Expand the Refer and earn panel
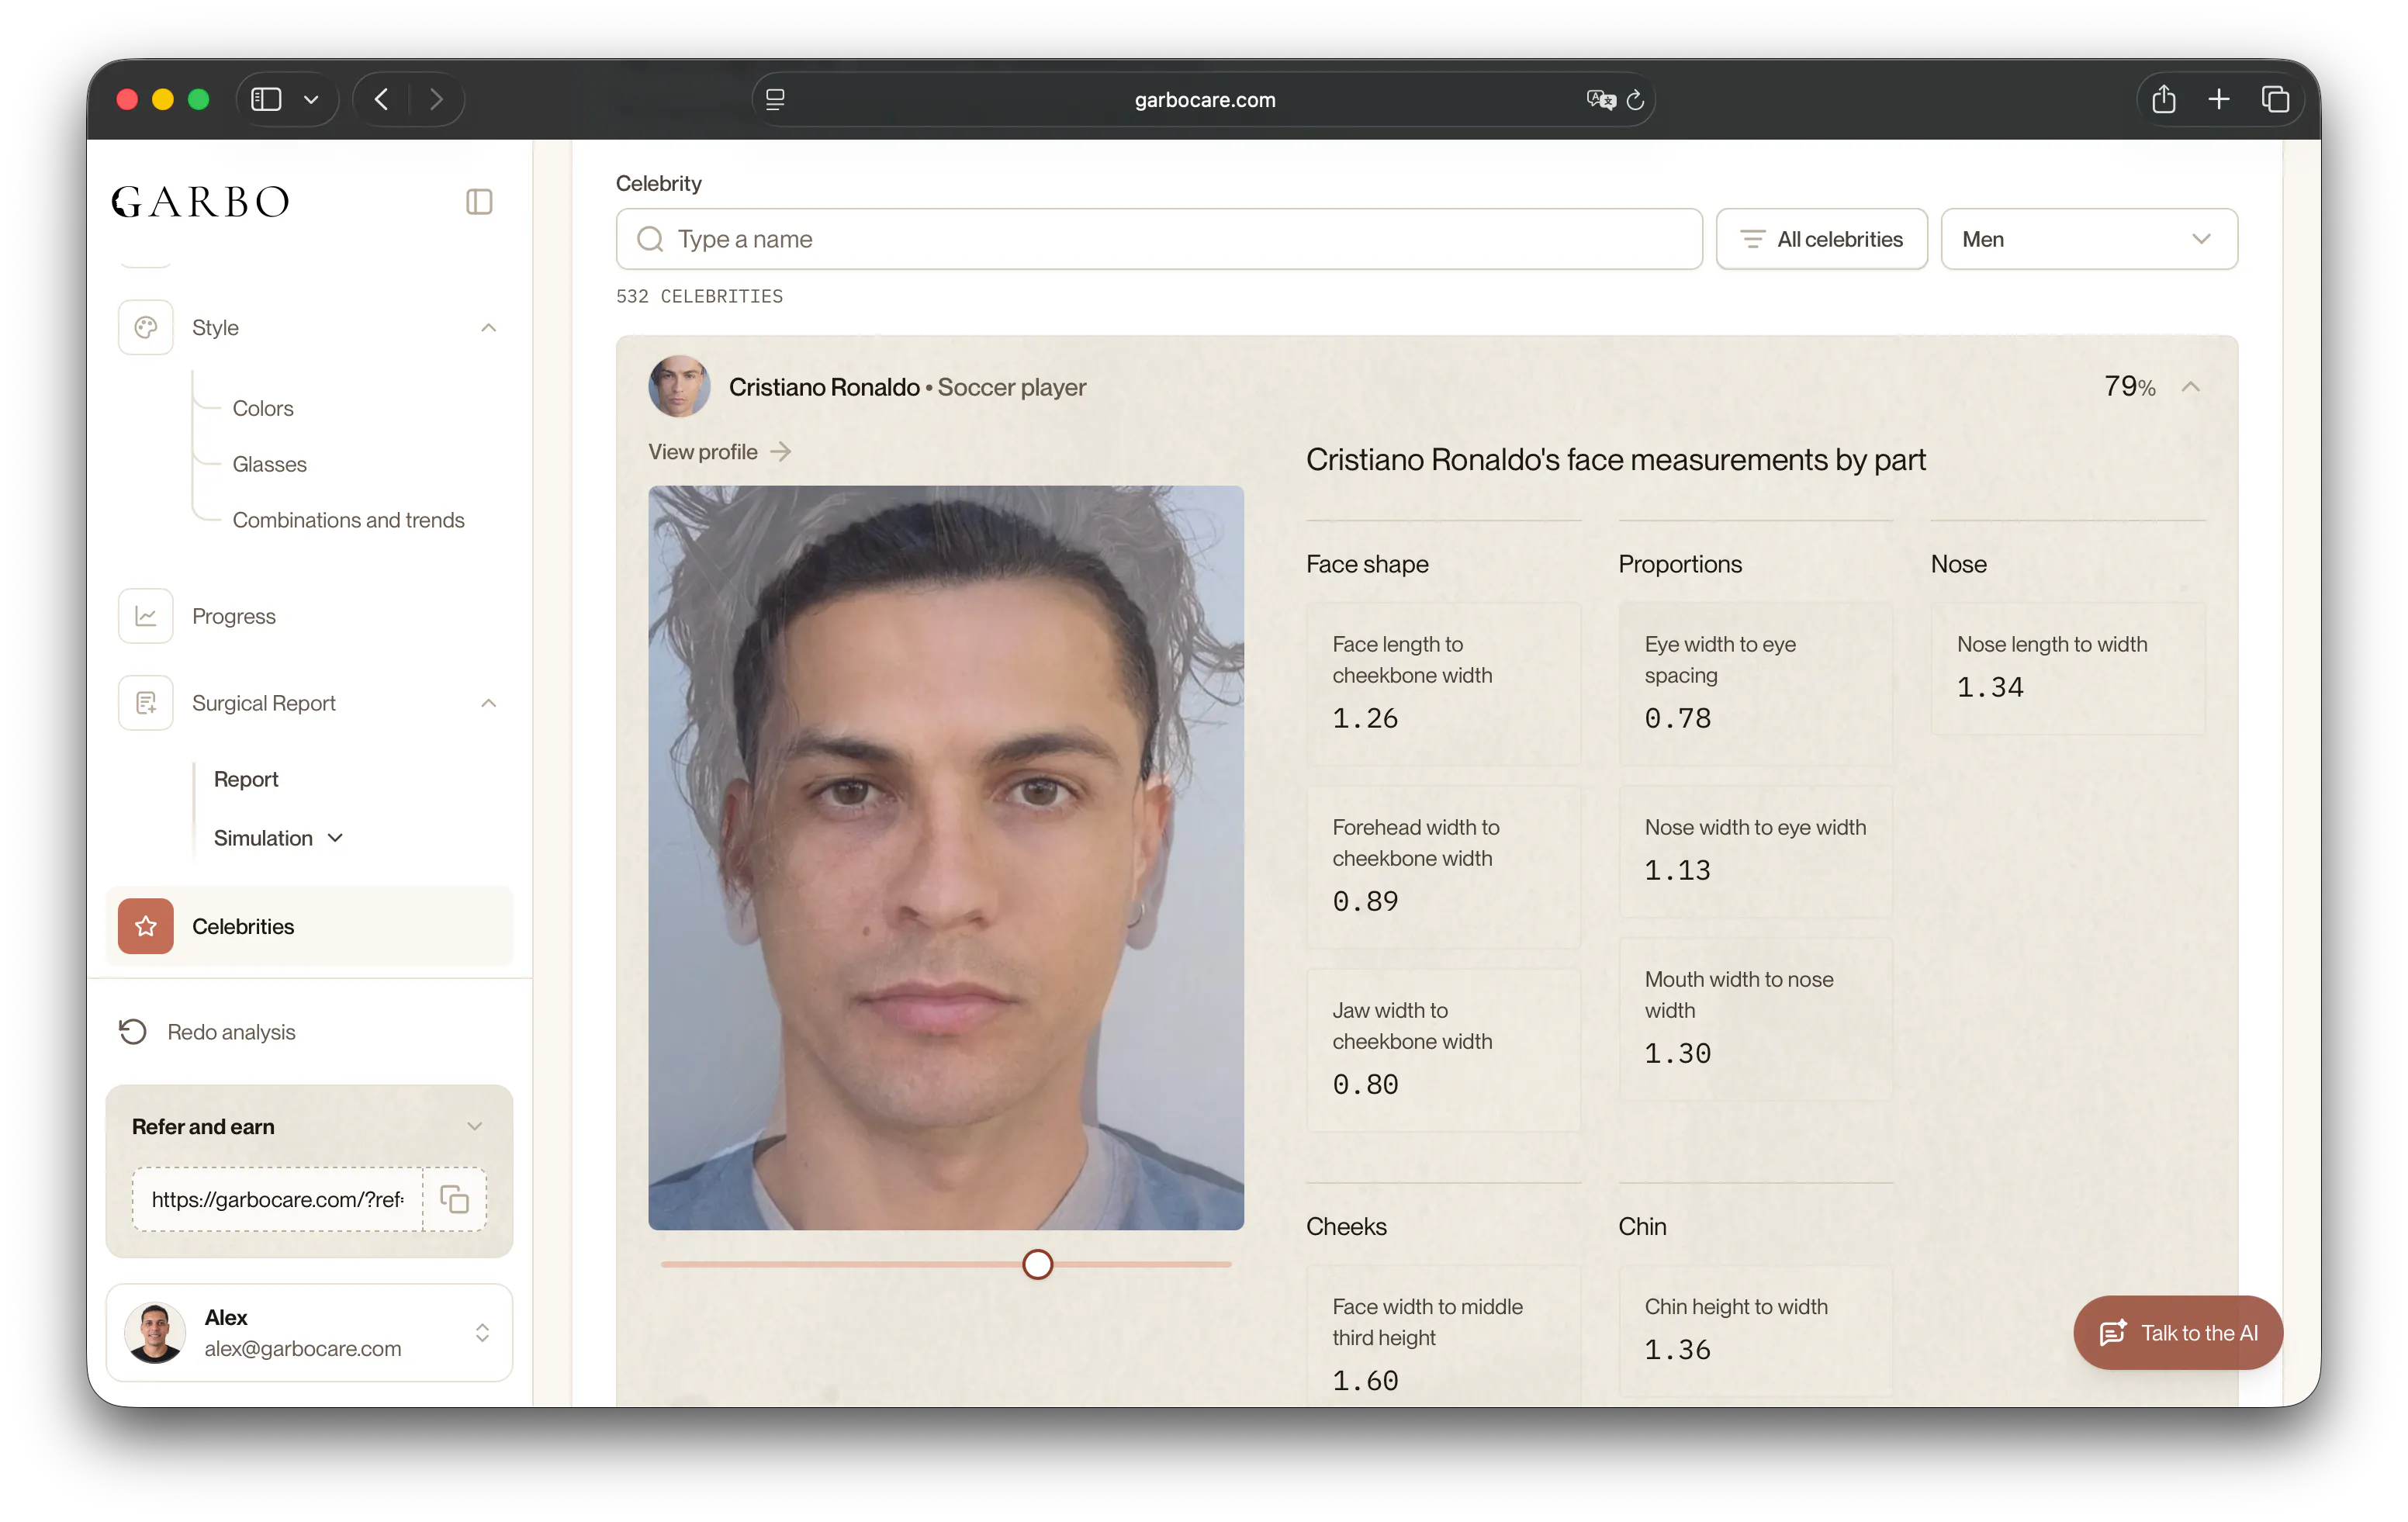The image size is (2408, 1522). click(475, 1126)
